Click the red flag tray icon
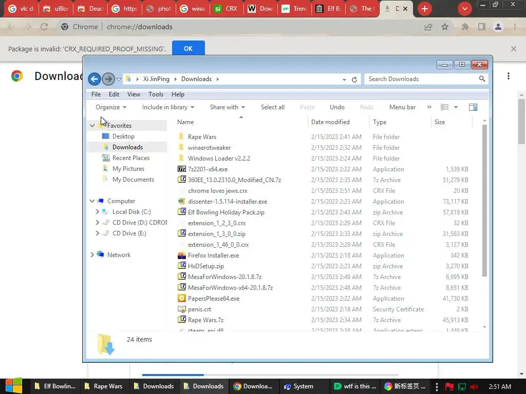526x394 pixels. pos(449,386)
